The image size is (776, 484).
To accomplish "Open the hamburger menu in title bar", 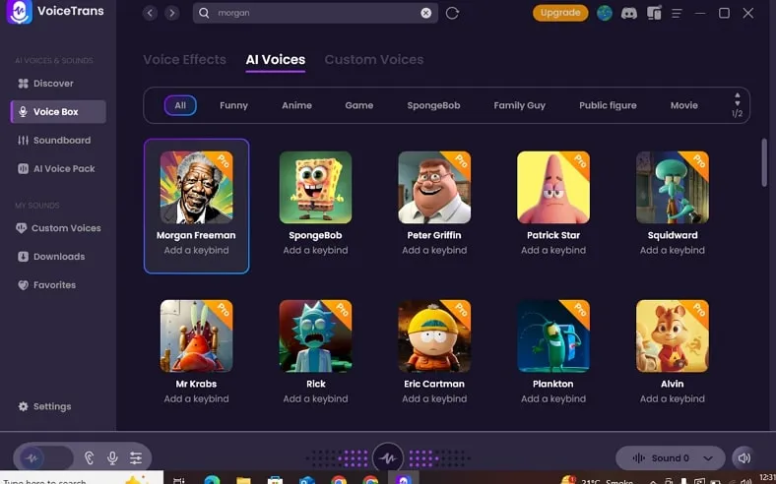I will (x=676, y=13).
